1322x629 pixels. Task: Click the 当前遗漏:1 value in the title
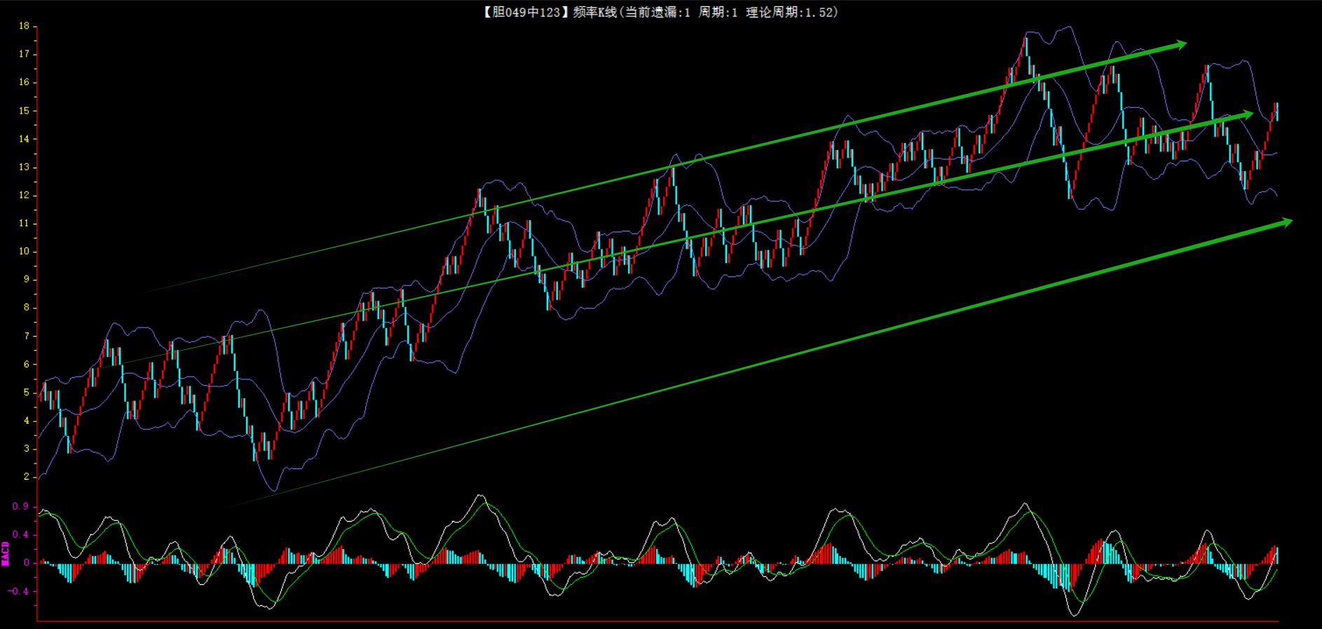tap(657, 12)
